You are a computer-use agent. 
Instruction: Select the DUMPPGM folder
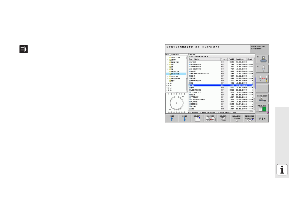point(174,62)
